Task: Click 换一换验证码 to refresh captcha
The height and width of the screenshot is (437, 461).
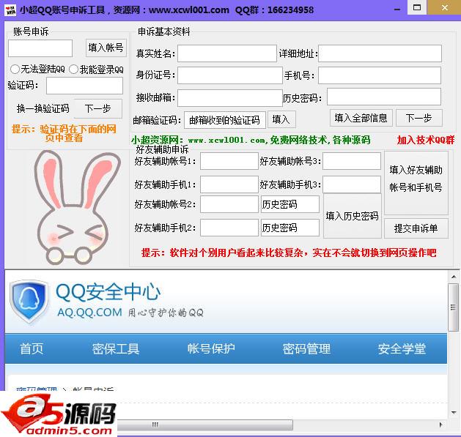Action: click(43, 108)
